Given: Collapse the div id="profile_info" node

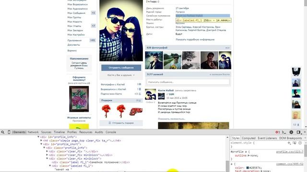Looking at the screenshot, I should (38, 137).
